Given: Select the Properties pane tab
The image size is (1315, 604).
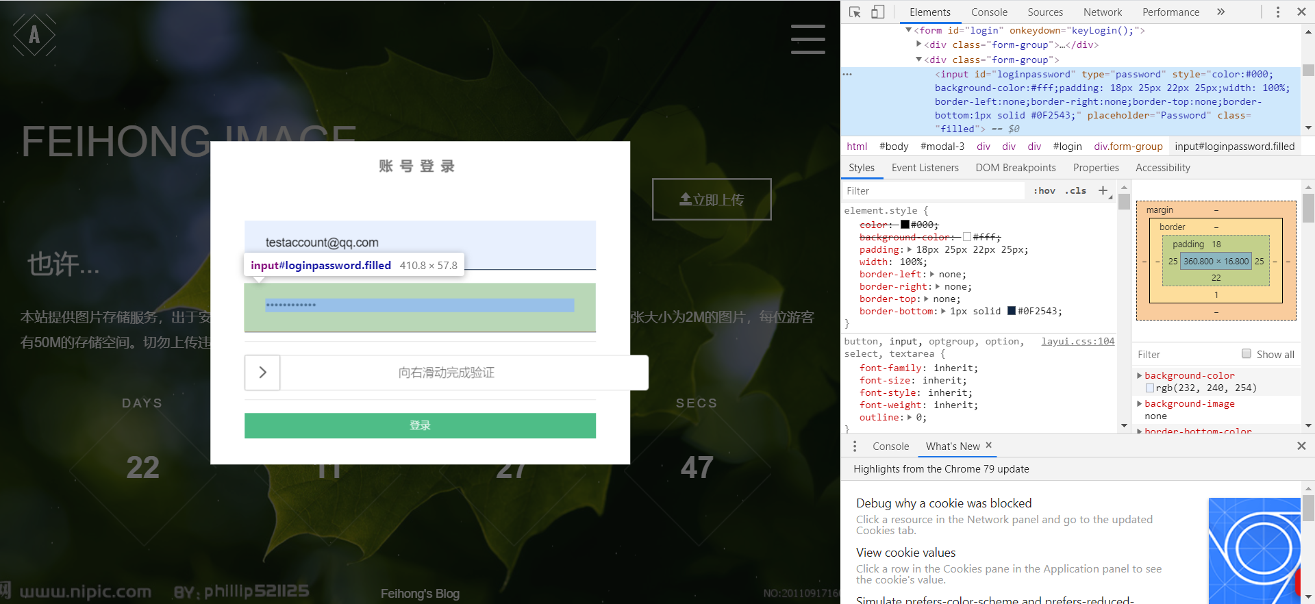Looking at the screenshot, I should tap(1096, 168).
